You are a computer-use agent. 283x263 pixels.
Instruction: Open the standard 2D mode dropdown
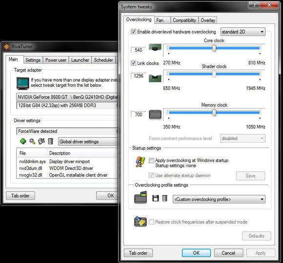click(243, 32)
